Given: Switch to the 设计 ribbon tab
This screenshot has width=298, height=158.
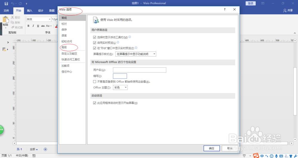Looking at the screenshot, I should [x=41, y=11].
